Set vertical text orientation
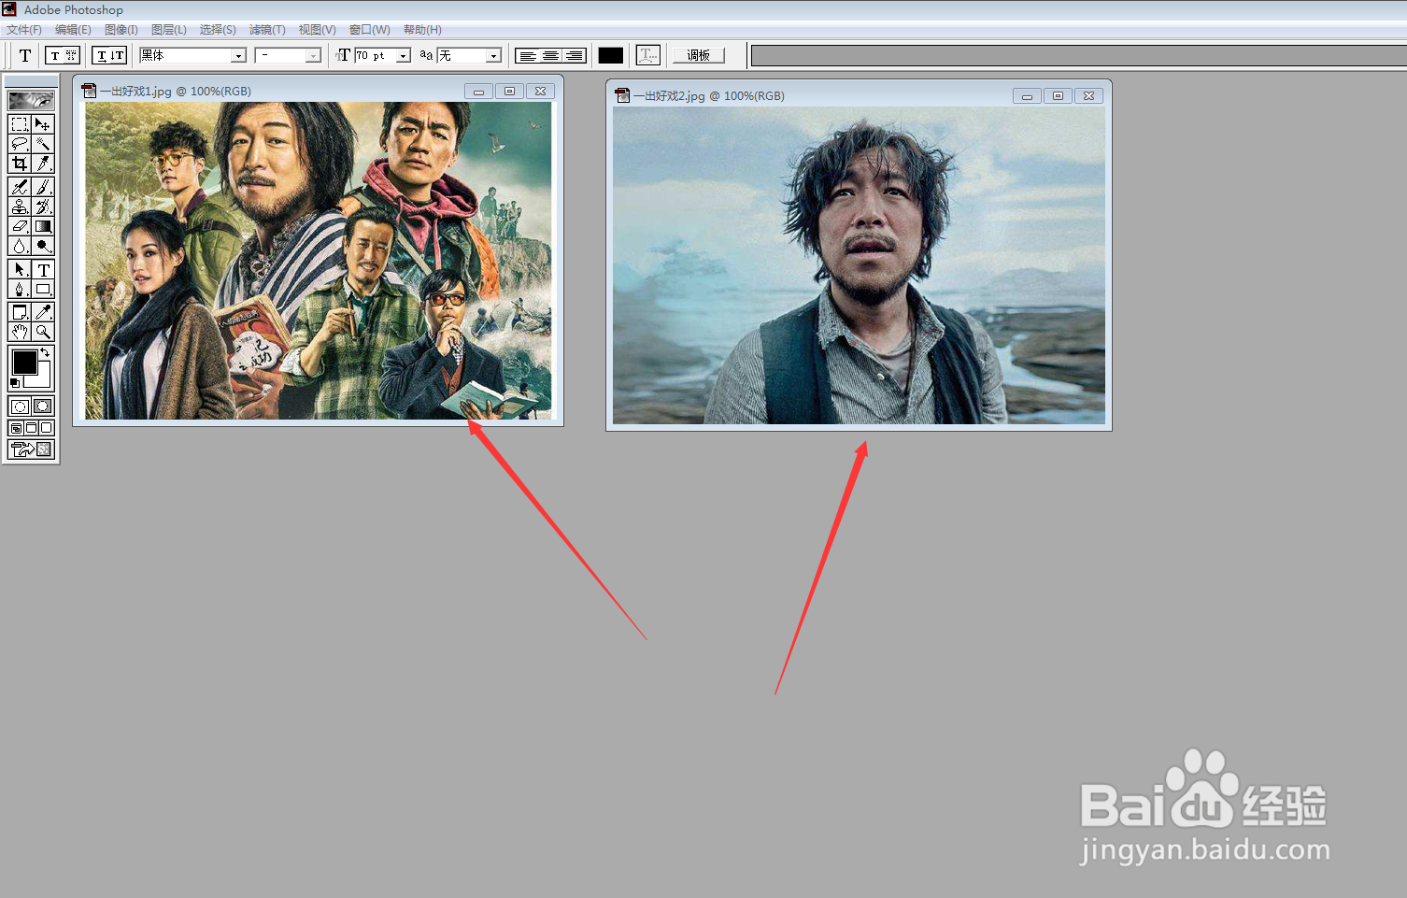Image resolution: width=1407 pixels, height=898 pixels. (x=118, y=55)
